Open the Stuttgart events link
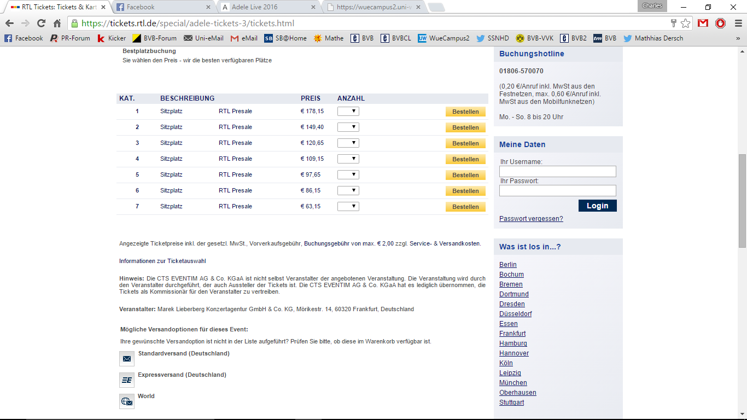 point(512,402)
